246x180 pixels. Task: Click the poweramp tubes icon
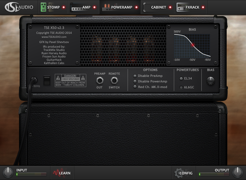[x=106, y=8]
